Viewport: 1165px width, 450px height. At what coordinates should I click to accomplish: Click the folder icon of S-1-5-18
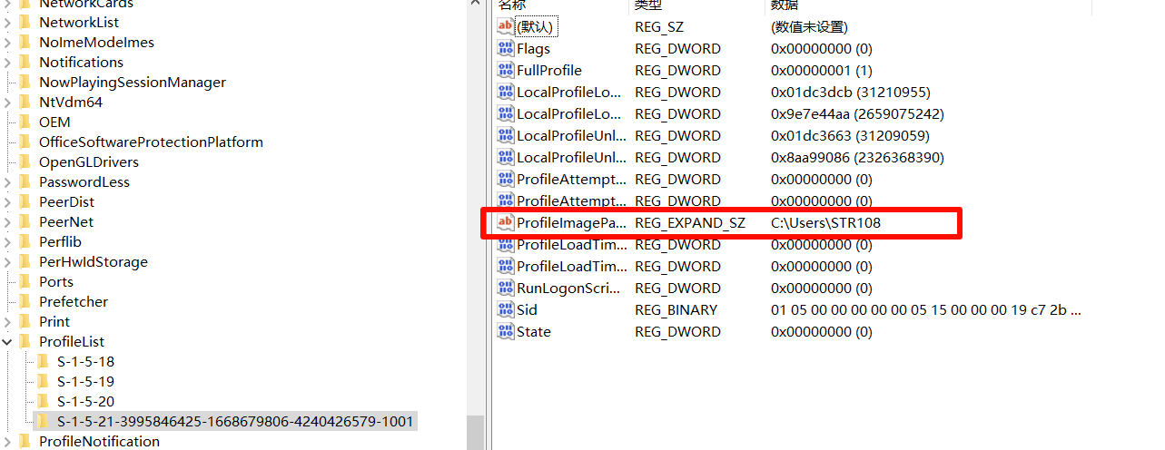pos(43,361)
